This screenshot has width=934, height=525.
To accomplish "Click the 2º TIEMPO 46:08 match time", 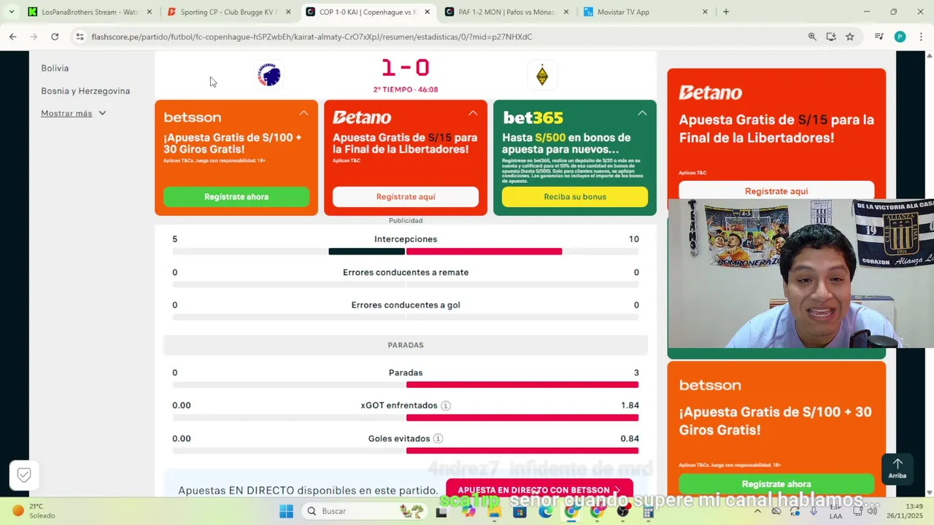I will click(x=406, y=90).
